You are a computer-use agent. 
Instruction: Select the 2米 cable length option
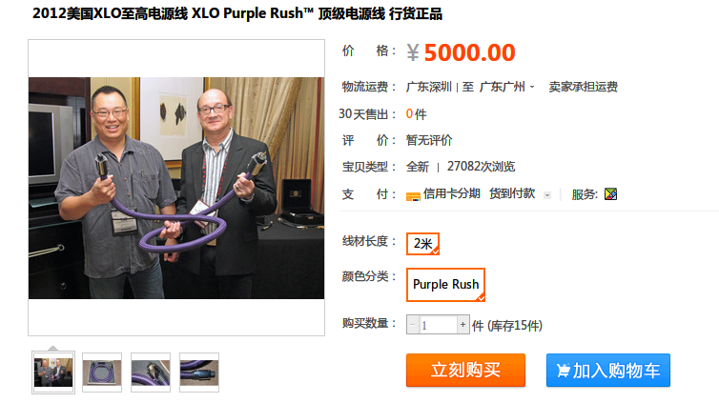tap(422, 244)
